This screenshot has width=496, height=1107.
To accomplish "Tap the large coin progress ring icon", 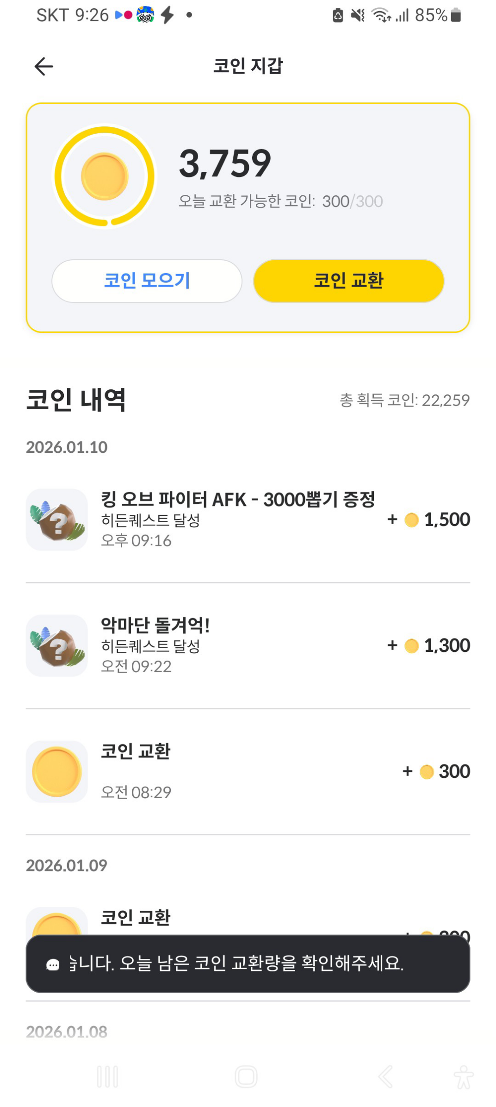I will click(x=105, y=176).
